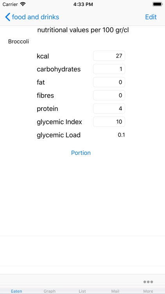Tap the fibres value input box

[x=109, y=95]
